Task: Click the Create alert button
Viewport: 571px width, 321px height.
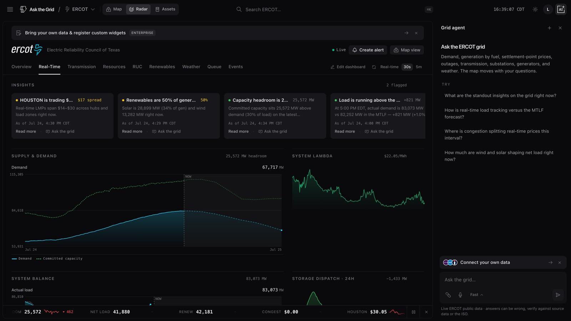Action: point(368,50)
